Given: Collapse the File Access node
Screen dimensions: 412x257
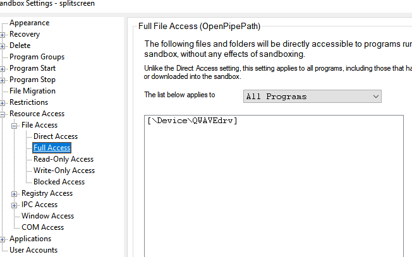Looking at the screenshot, I should tap(15, 125).
